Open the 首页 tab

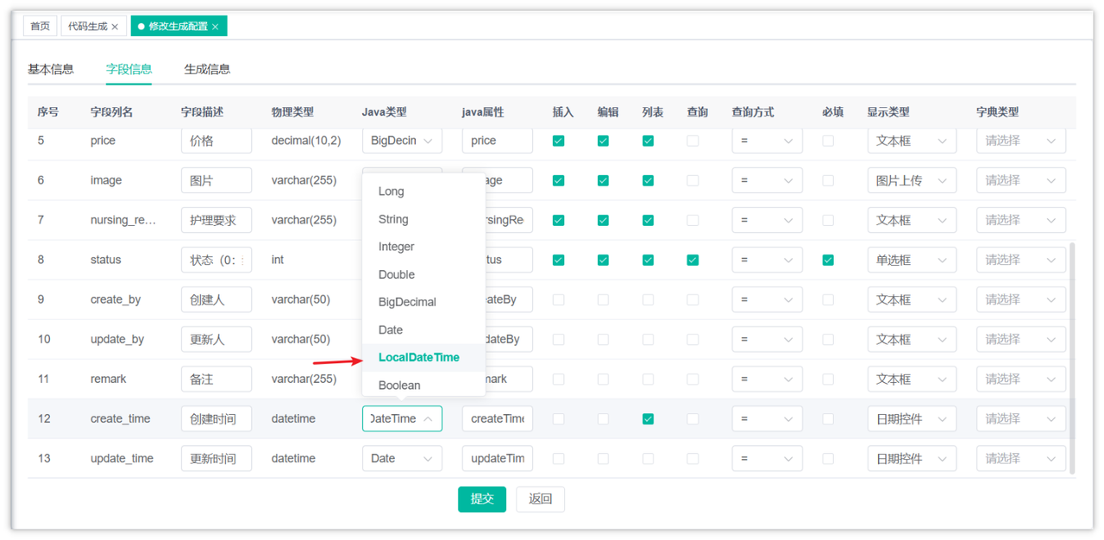click(x=41, y=26)
